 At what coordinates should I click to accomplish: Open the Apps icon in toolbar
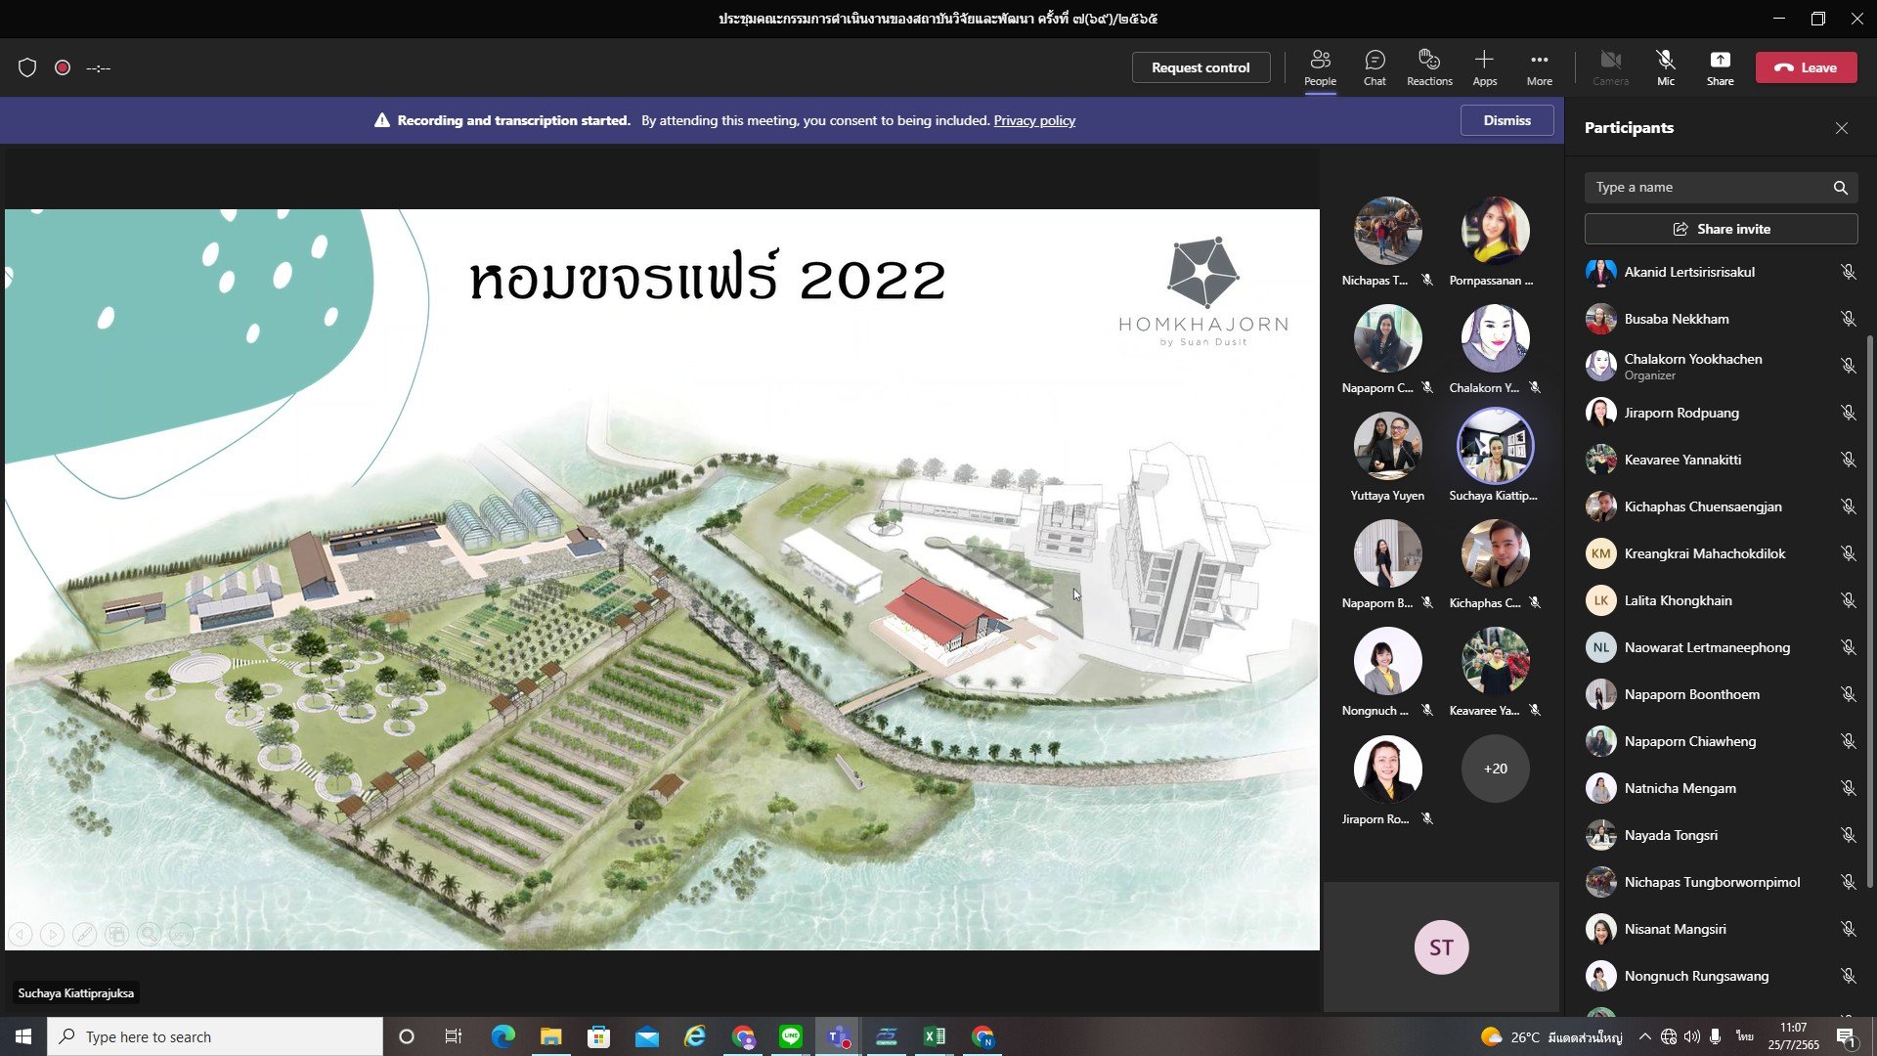tap(1484, 66)
